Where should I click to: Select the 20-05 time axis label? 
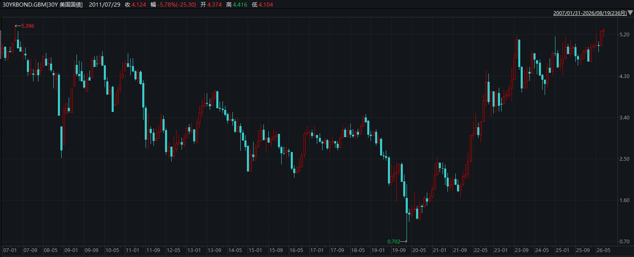(419, 250)
